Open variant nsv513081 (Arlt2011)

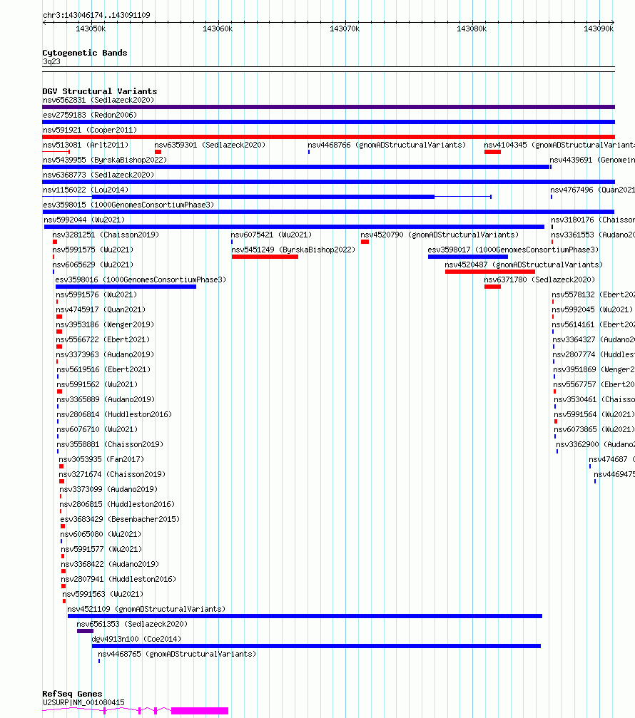pos(86,145)
